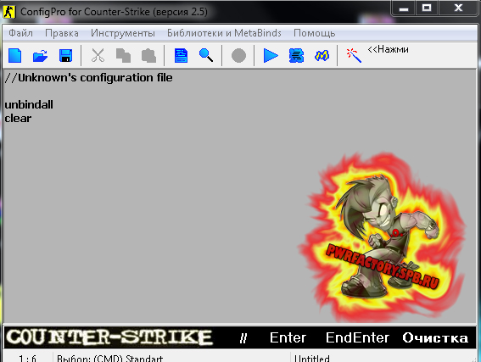Viewport: 481px width, 362px height.
Task: Cut selection with the scissors icon
Action: pyautogui.click(x=98, y=56)
